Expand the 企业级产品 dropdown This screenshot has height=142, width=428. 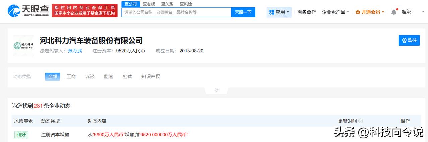[x=335, y=12]
